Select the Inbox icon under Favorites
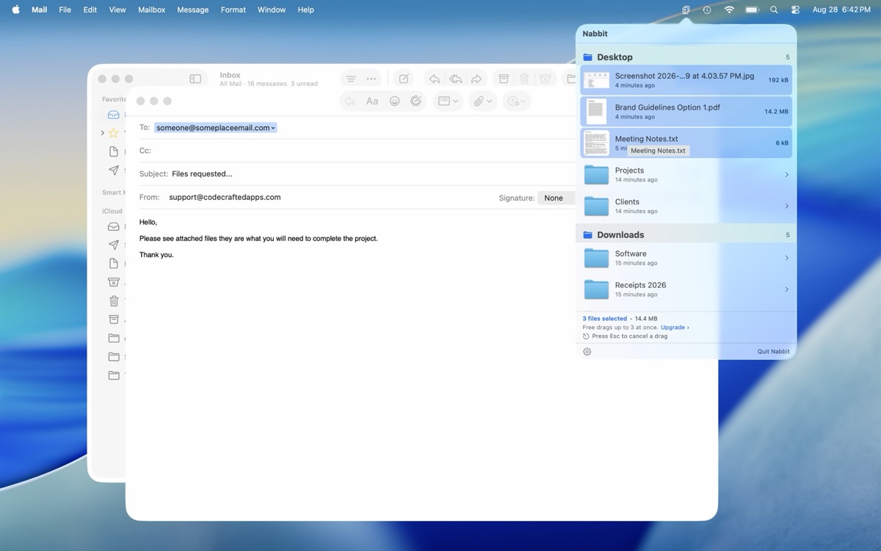This screenshot has height=551, width=881. tap(113, 115)
